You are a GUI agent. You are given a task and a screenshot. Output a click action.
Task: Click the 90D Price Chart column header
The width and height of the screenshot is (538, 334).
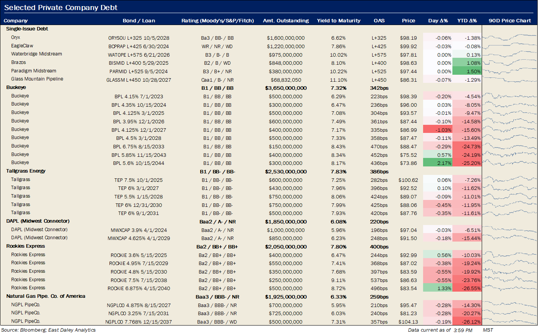pyautogui.click(x=510, y=21)
